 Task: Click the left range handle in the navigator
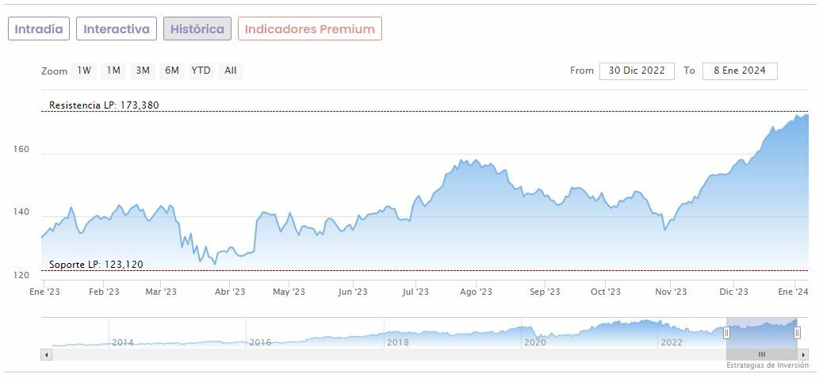(726, 333)
